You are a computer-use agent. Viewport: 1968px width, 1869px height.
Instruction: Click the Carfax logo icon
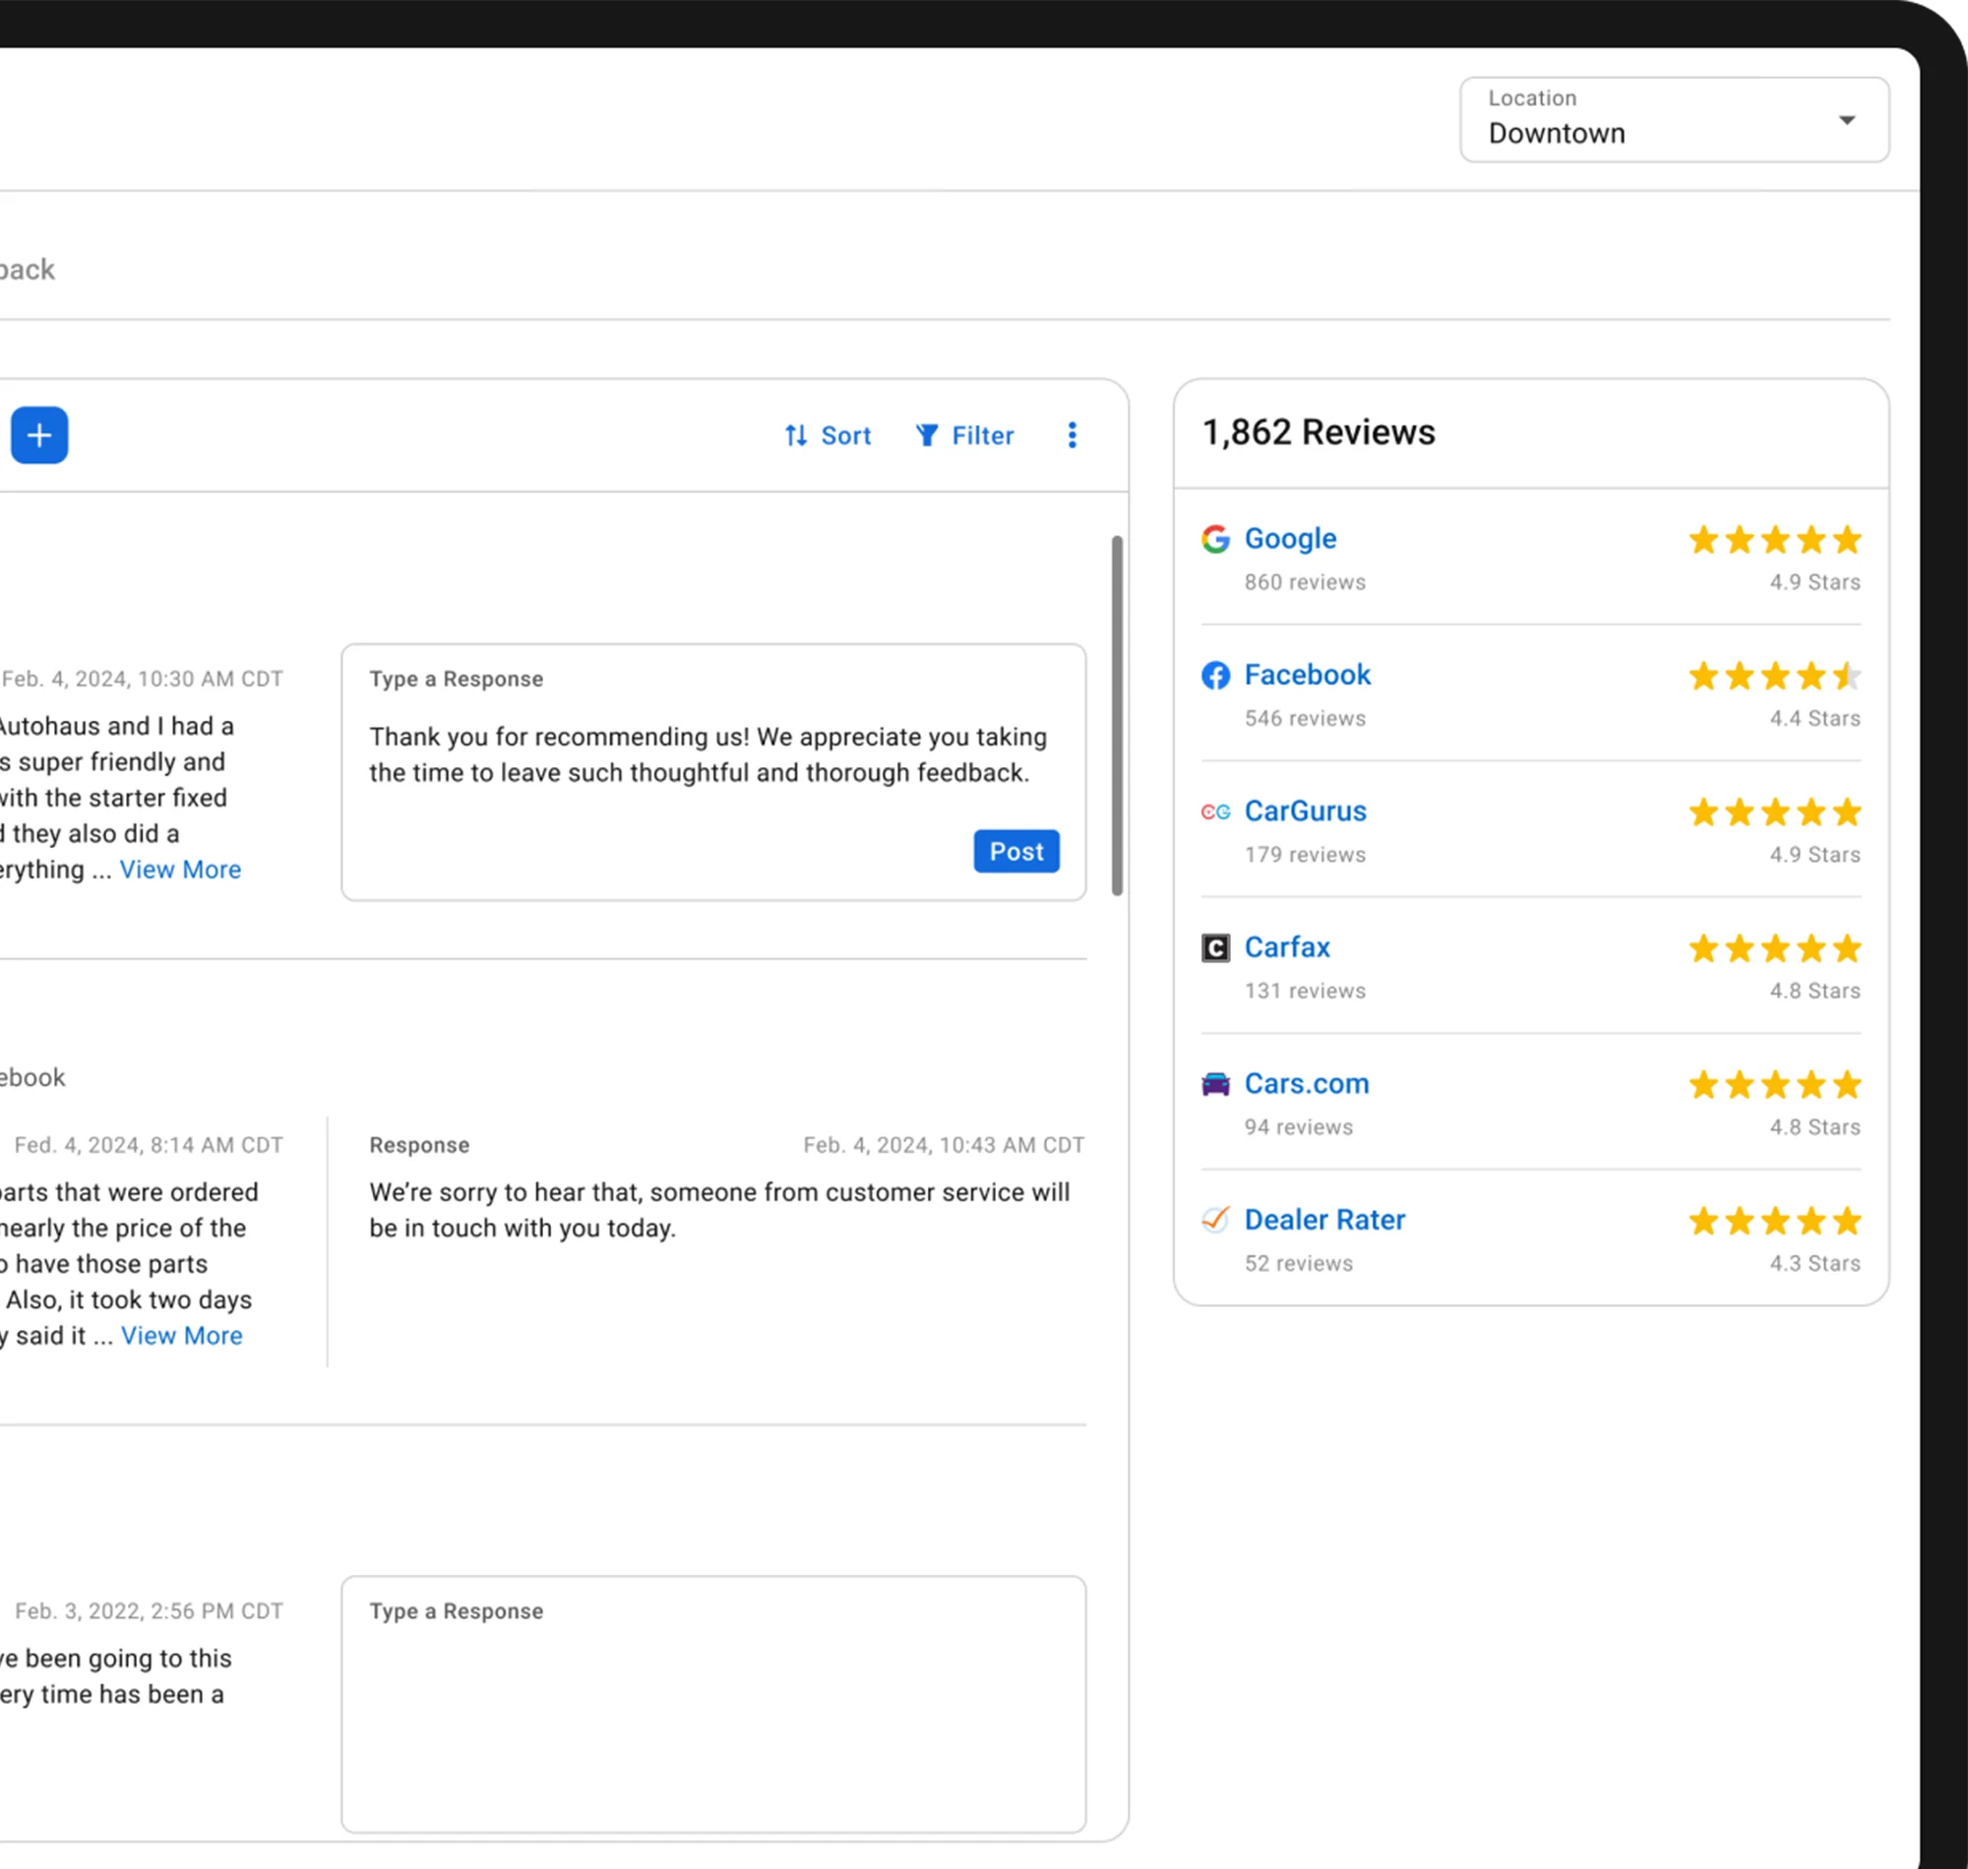pos(1215,947)
